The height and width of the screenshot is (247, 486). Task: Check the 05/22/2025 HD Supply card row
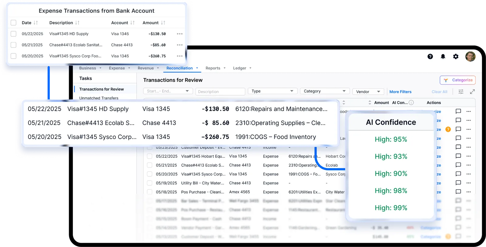click(13, 34)
